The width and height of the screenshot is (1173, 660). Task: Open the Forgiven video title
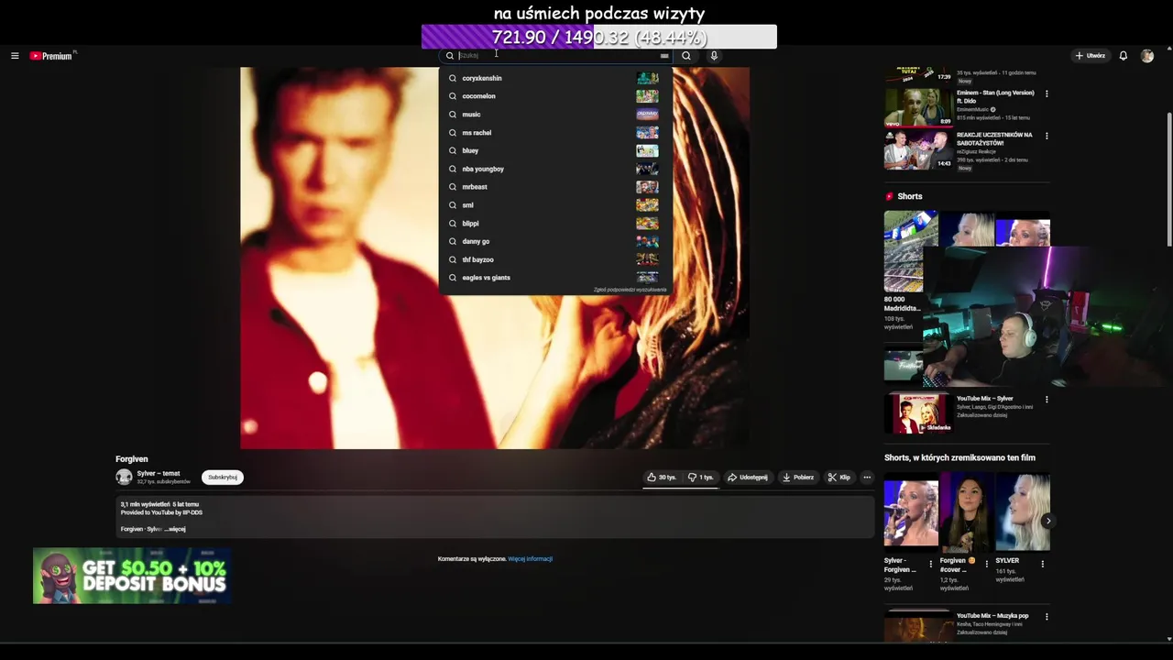pyautogui.click(x=132, y=459)
